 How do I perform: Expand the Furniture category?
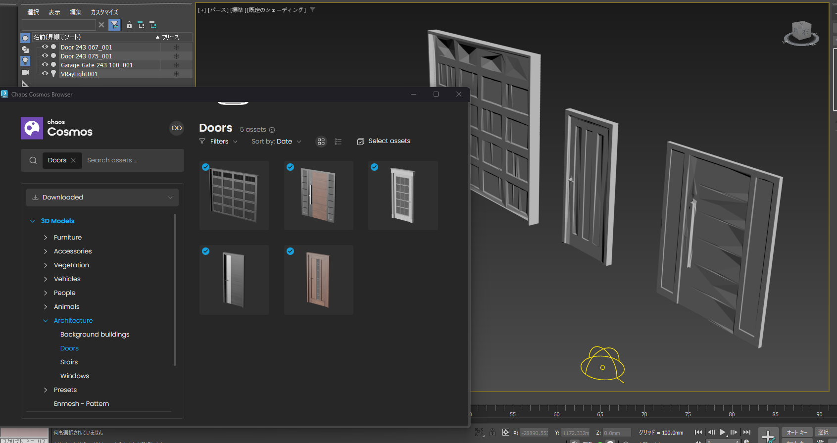[x=46, y=238]
